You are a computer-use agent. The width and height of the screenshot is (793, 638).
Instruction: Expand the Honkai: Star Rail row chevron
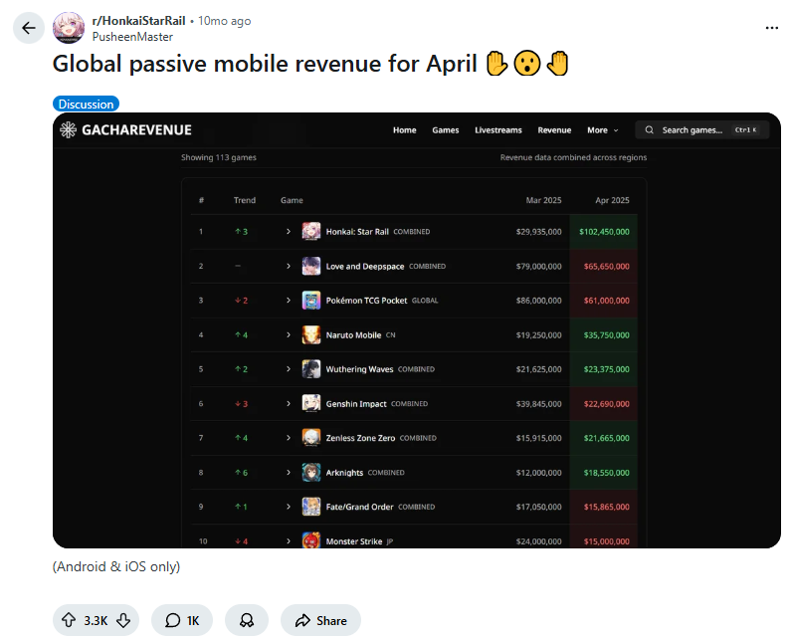tap(289, 231)
